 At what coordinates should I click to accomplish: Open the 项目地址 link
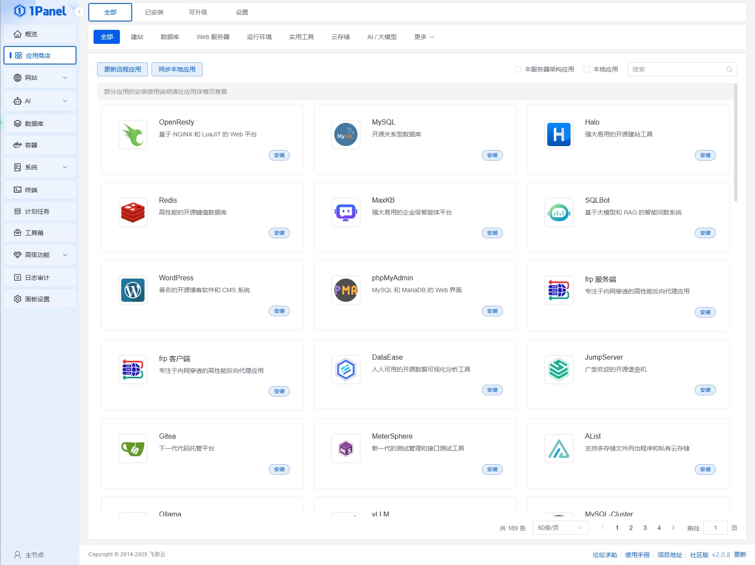pos(670,555)
